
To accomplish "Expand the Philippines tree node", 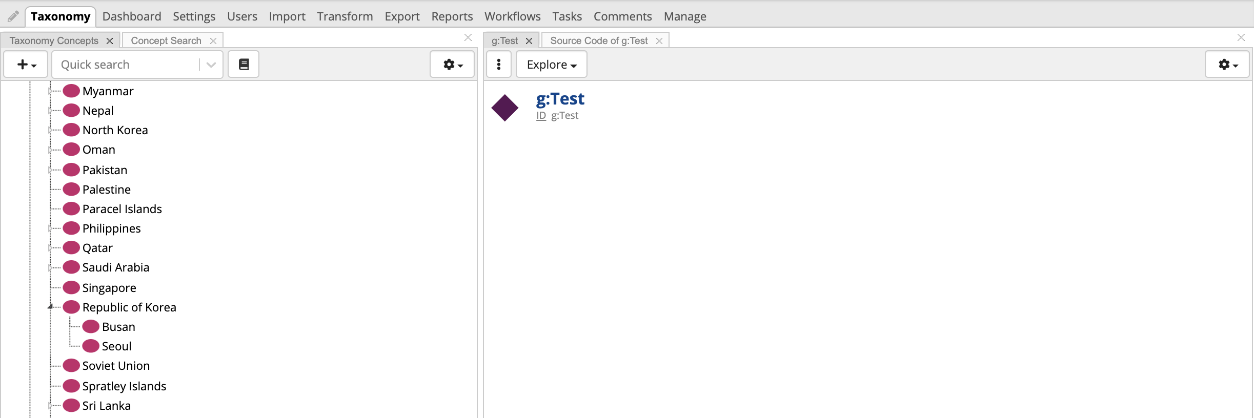I will [50, 228].
